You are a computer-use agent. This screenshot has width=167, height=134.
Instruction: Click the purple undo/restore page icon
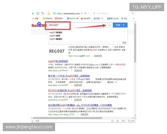(43, 13)
